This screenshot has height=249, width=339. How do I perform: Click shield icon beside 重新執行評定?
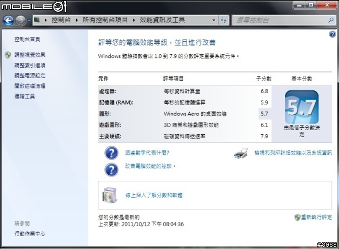pos(297,217)
